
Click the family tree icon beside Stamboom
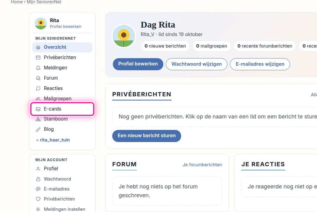(x=38, y=119)
